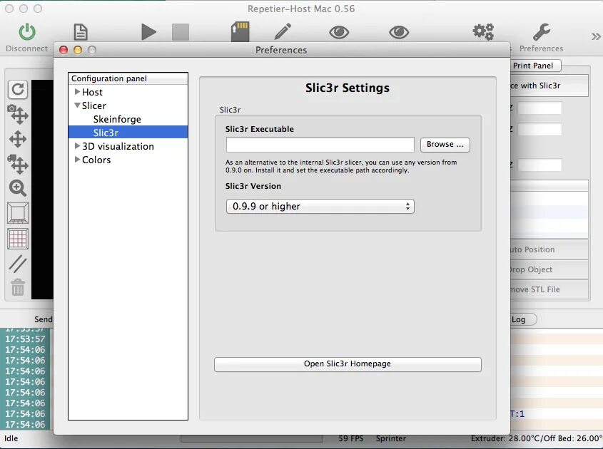Click the Browse ... button

click(445, 145)
